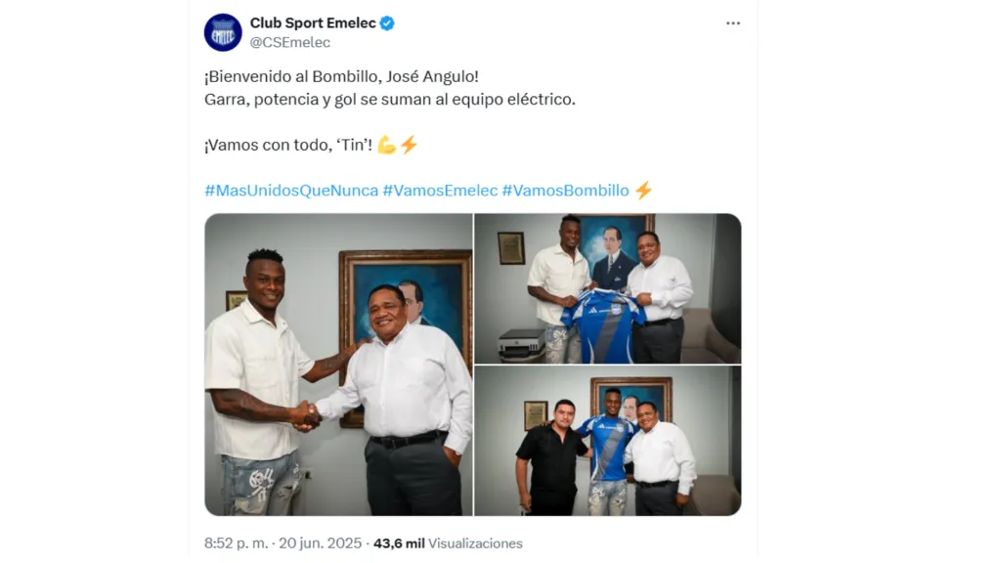Open the Club Sport Emelec profile avatar

tap(223, 32)
